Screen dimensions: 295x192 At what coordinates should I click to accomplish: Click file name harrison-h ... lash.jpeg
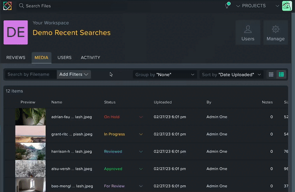click(x=72, y=152)
